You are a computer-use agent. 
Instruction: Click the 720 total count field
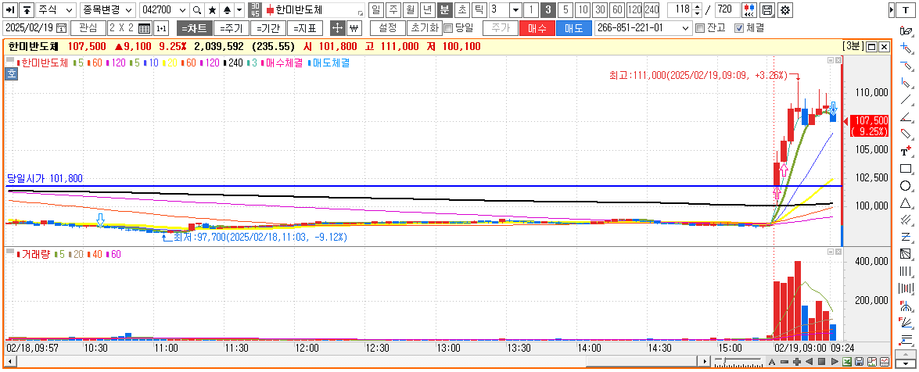click(x=727, y=10)
